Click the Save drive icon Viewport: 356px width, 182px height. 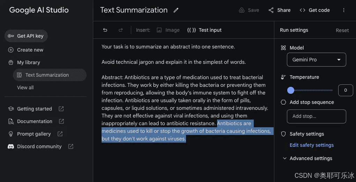tap(242, 10)
